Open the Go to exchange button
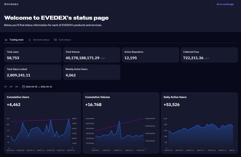The width and height of the screenshot is (241, 157). (x=225, y=4)
